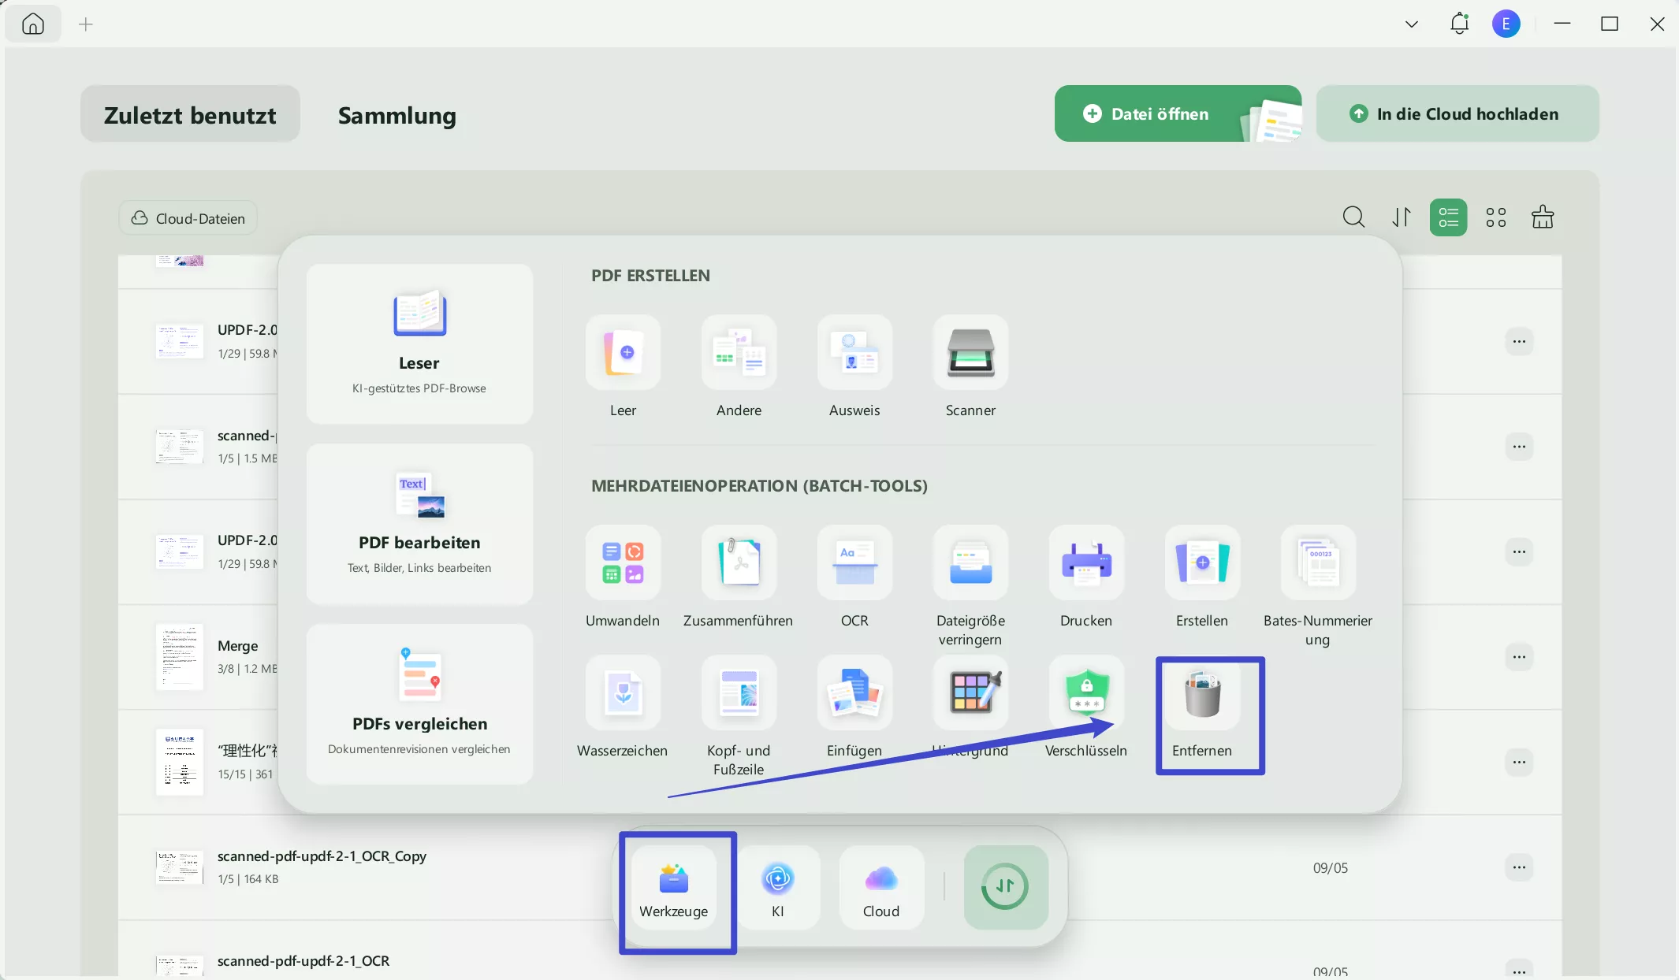Viewport: 1679px width, 980px height.
Task: Open scanned-pdf-updf-2-1_OCR_Copy file thumbnail
Action: click(x=180, y=867)
